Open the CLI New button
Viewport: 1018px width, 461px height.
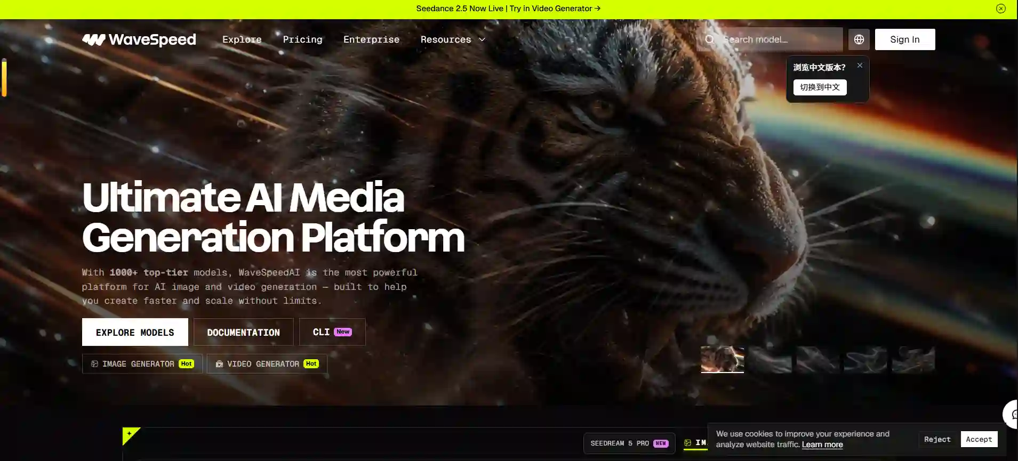click(x=332, y=332)
